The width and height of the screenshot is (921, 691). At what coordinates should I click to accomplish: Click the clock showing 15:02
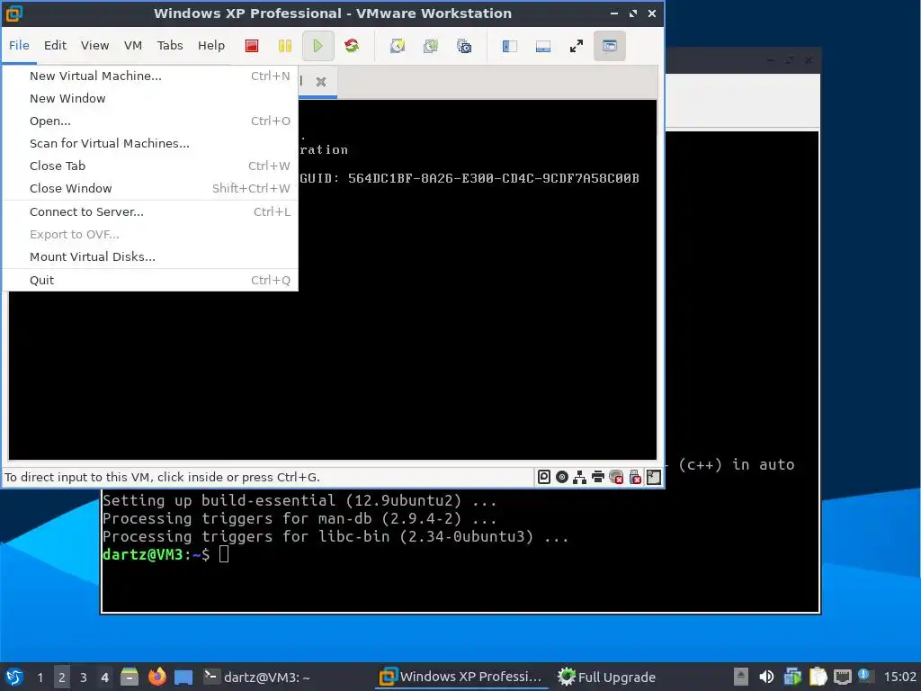(x=899, y=678)
